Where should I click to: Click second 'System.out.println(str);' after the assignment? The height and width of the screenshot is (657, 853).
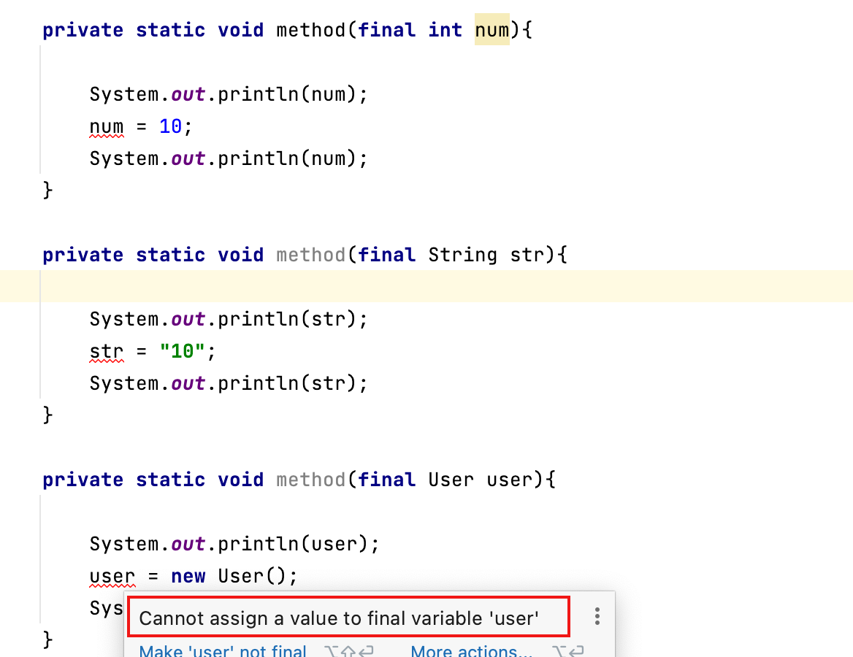pos(229,383)
